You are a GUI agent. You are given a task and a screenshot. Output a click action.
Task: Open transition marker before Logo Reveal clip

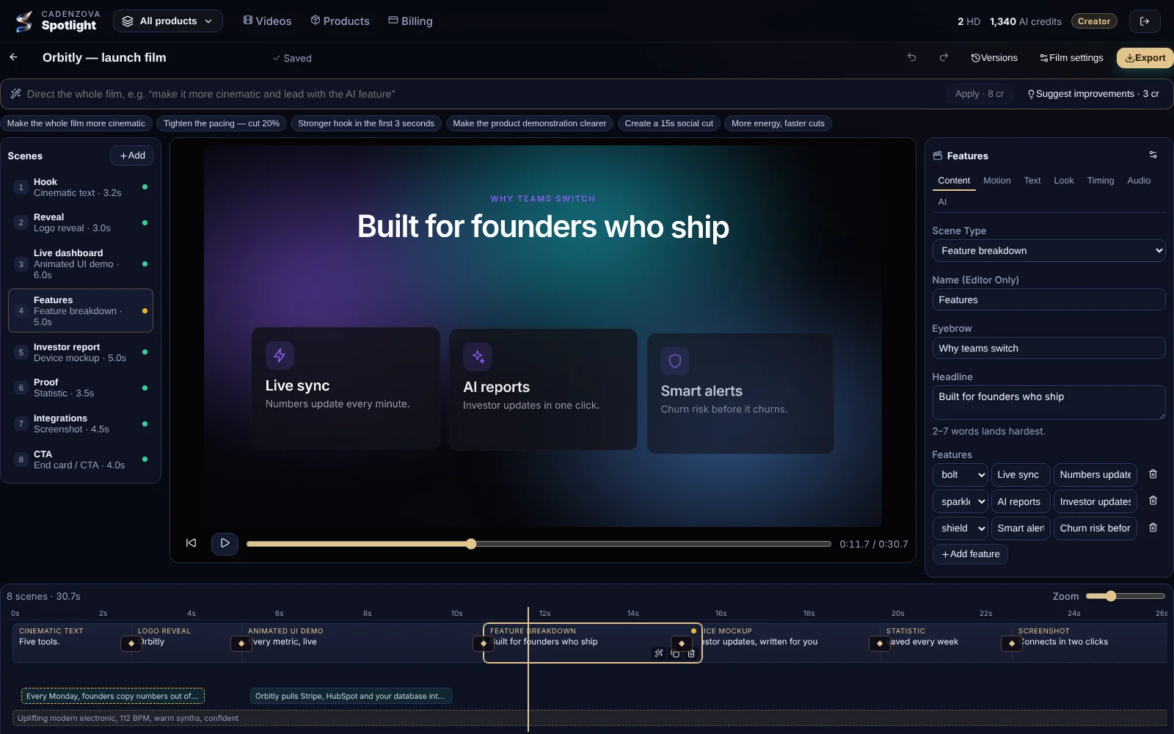(131, 644)
